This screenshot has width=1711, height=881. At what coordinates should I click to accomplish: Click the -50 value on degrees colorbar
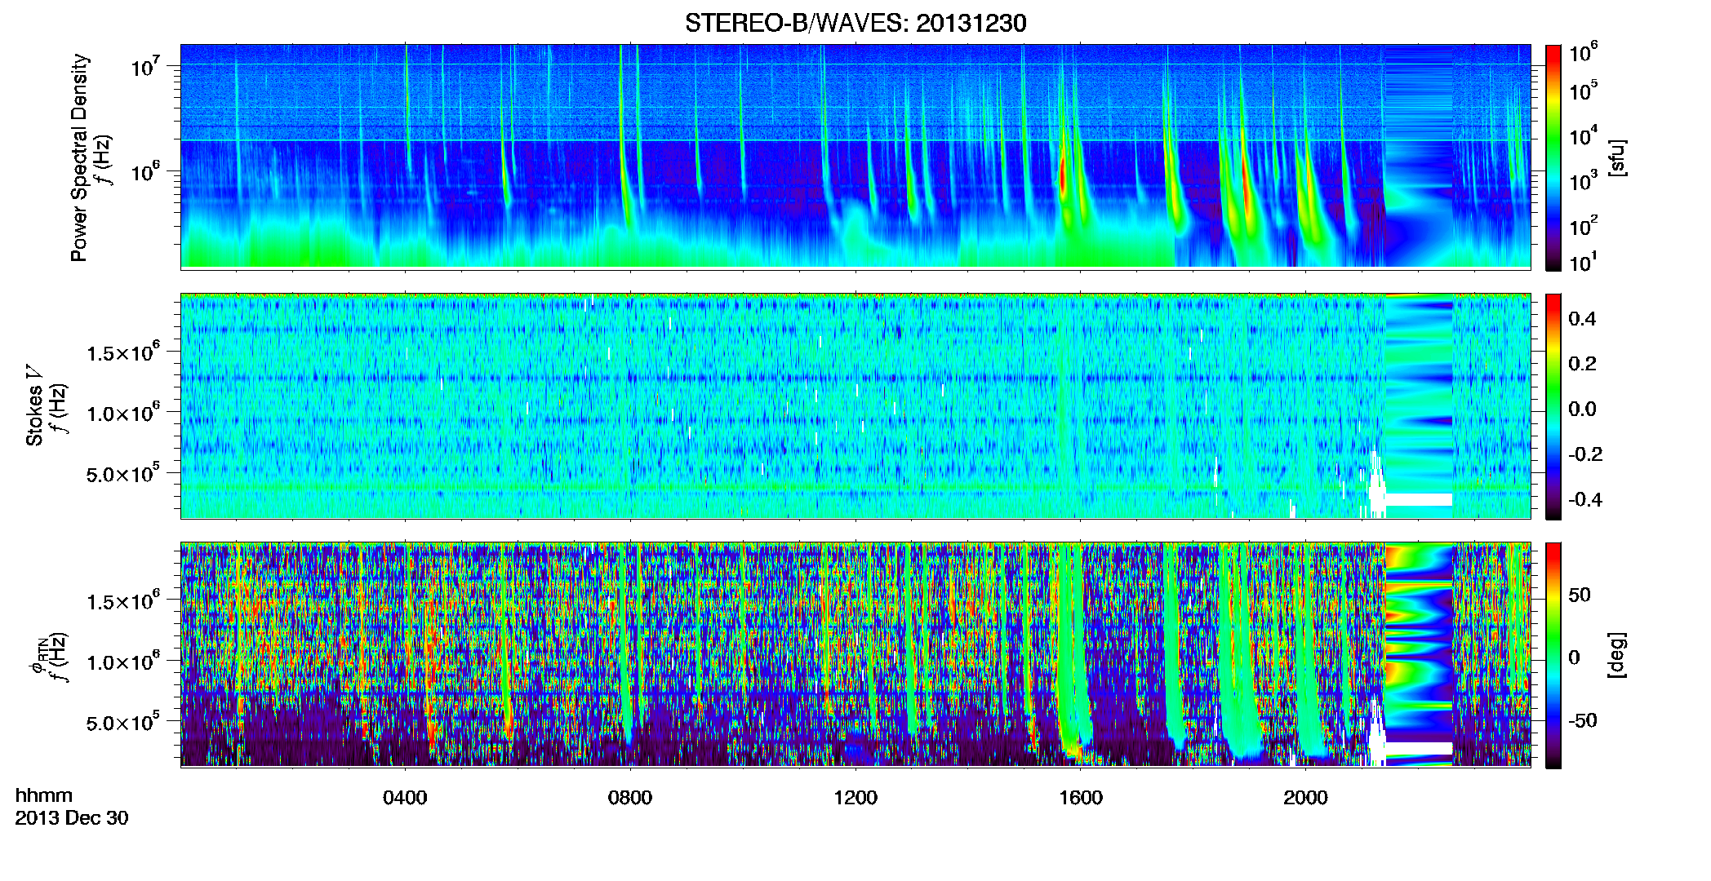point(1584,721)
